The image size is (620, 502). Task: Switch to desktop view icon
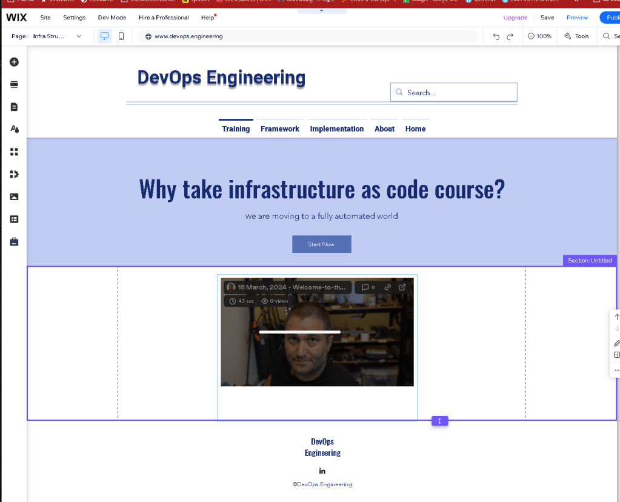tap(105, 36)
